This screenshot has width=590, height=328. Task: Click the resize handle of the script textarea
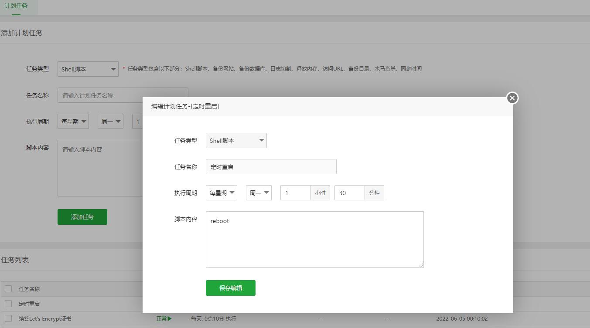[421, 265]
